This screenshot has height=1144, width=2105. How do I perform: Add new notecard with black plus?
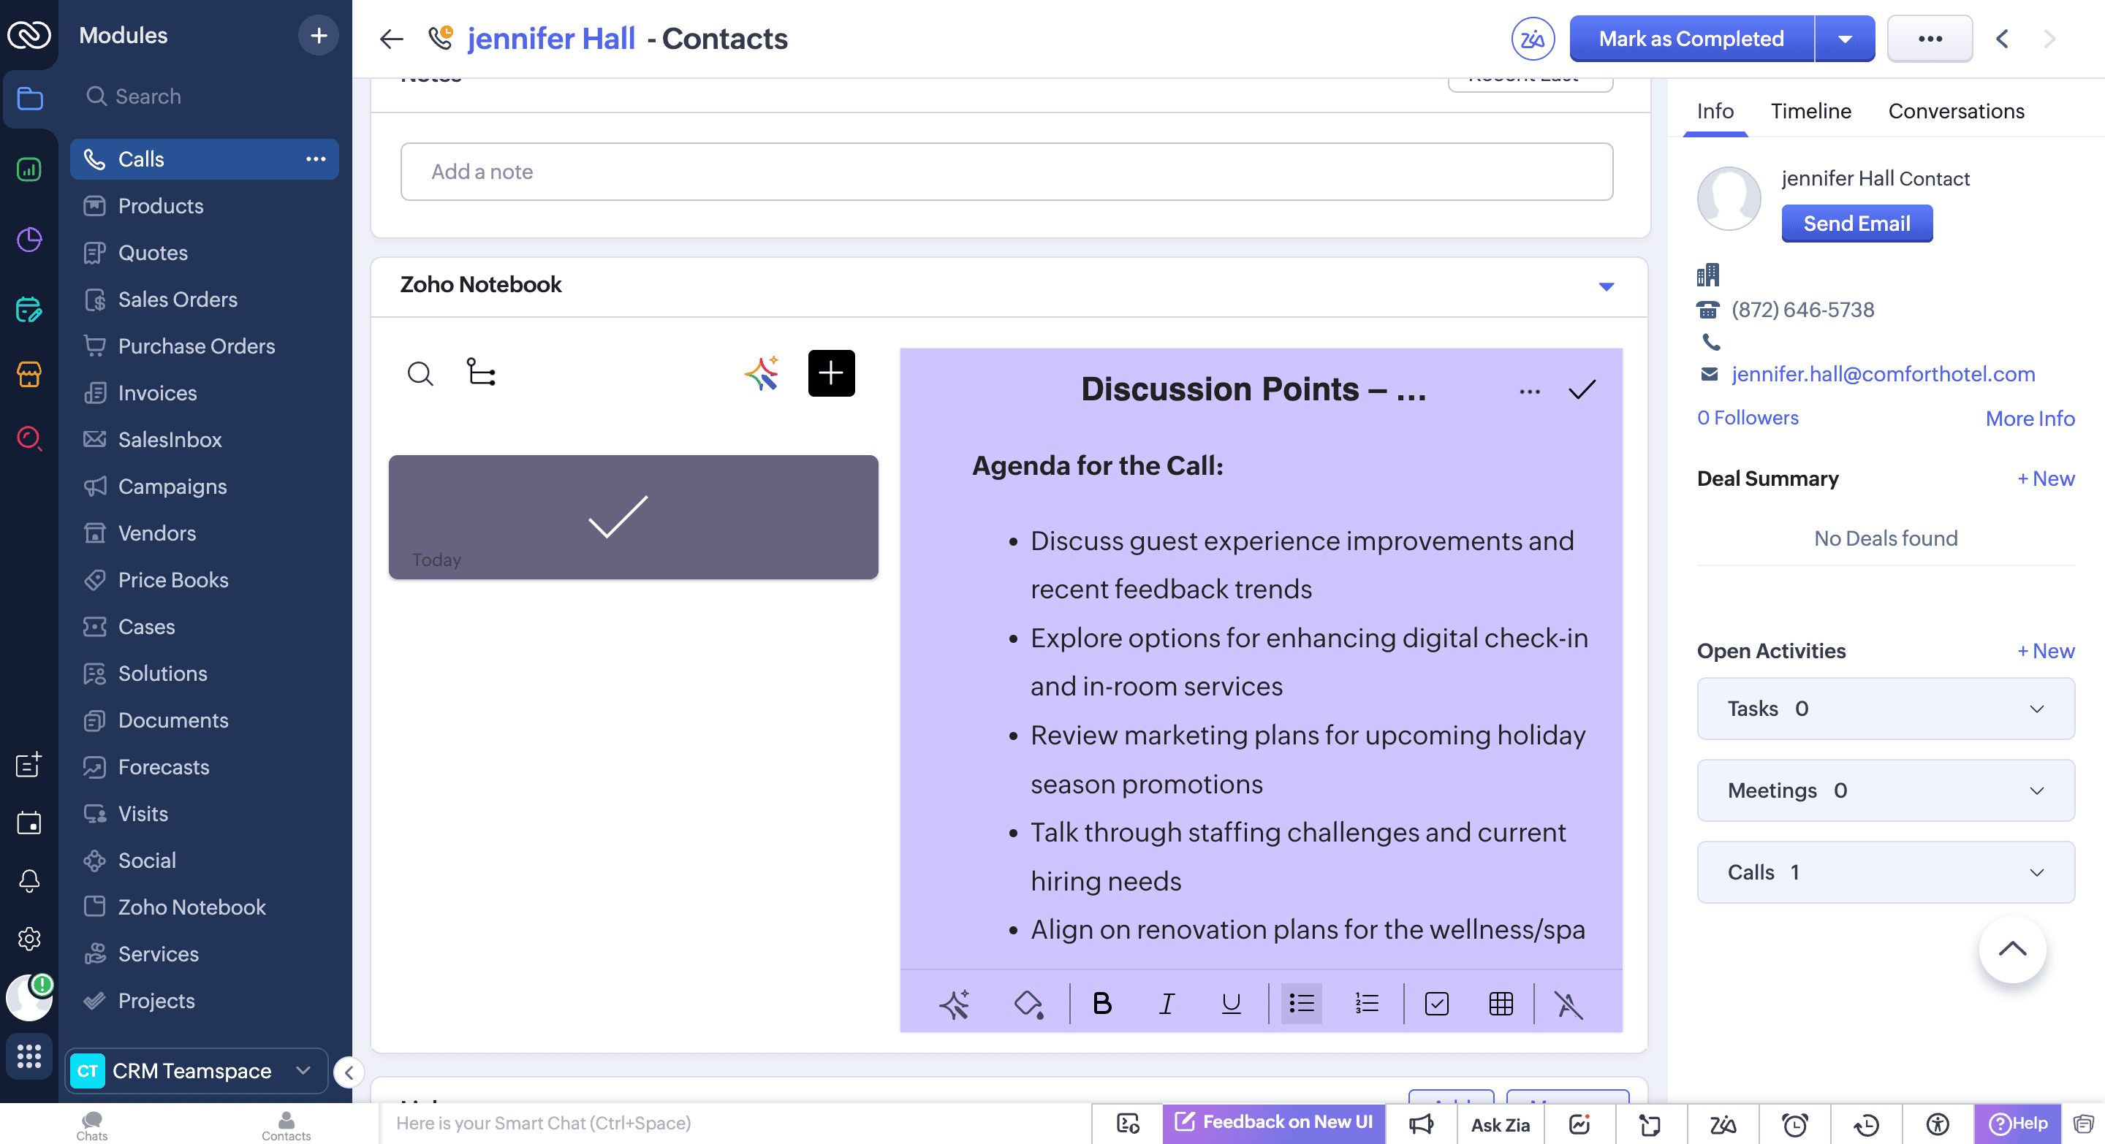coord(830,373)
